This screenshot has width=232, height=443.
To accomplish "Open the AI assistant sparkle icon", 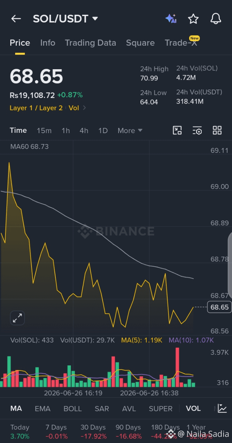I will [x=171, y=19].
